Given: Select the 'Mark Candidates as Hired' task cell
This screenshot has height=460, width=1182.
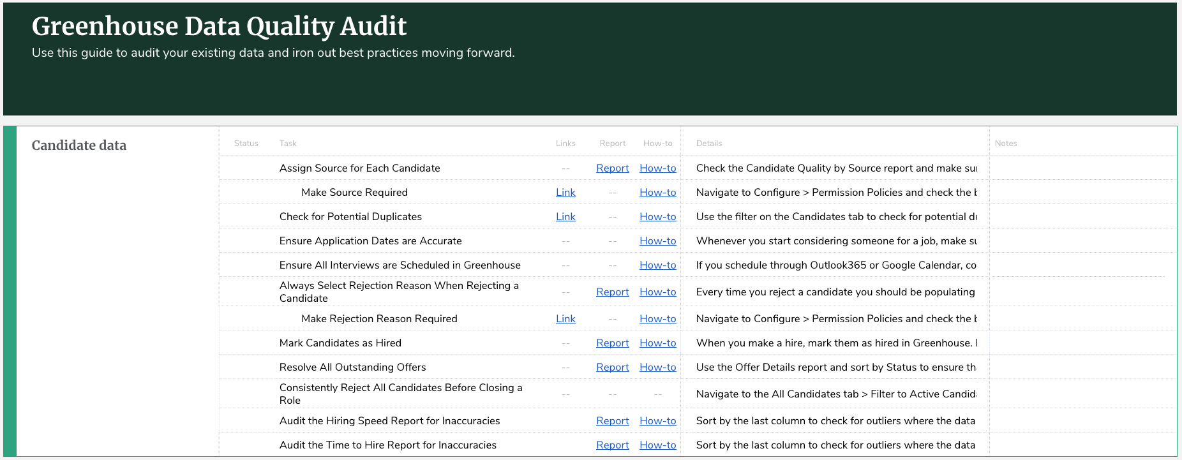Looking at the screenshot, I should 340,343.
